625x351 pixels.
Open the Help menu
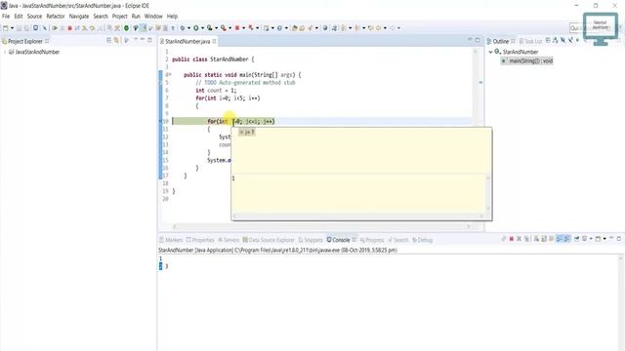pos(172,17)
